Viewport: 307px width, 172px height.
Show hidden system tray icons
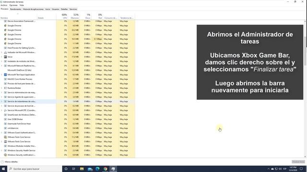tap(269, 169)
